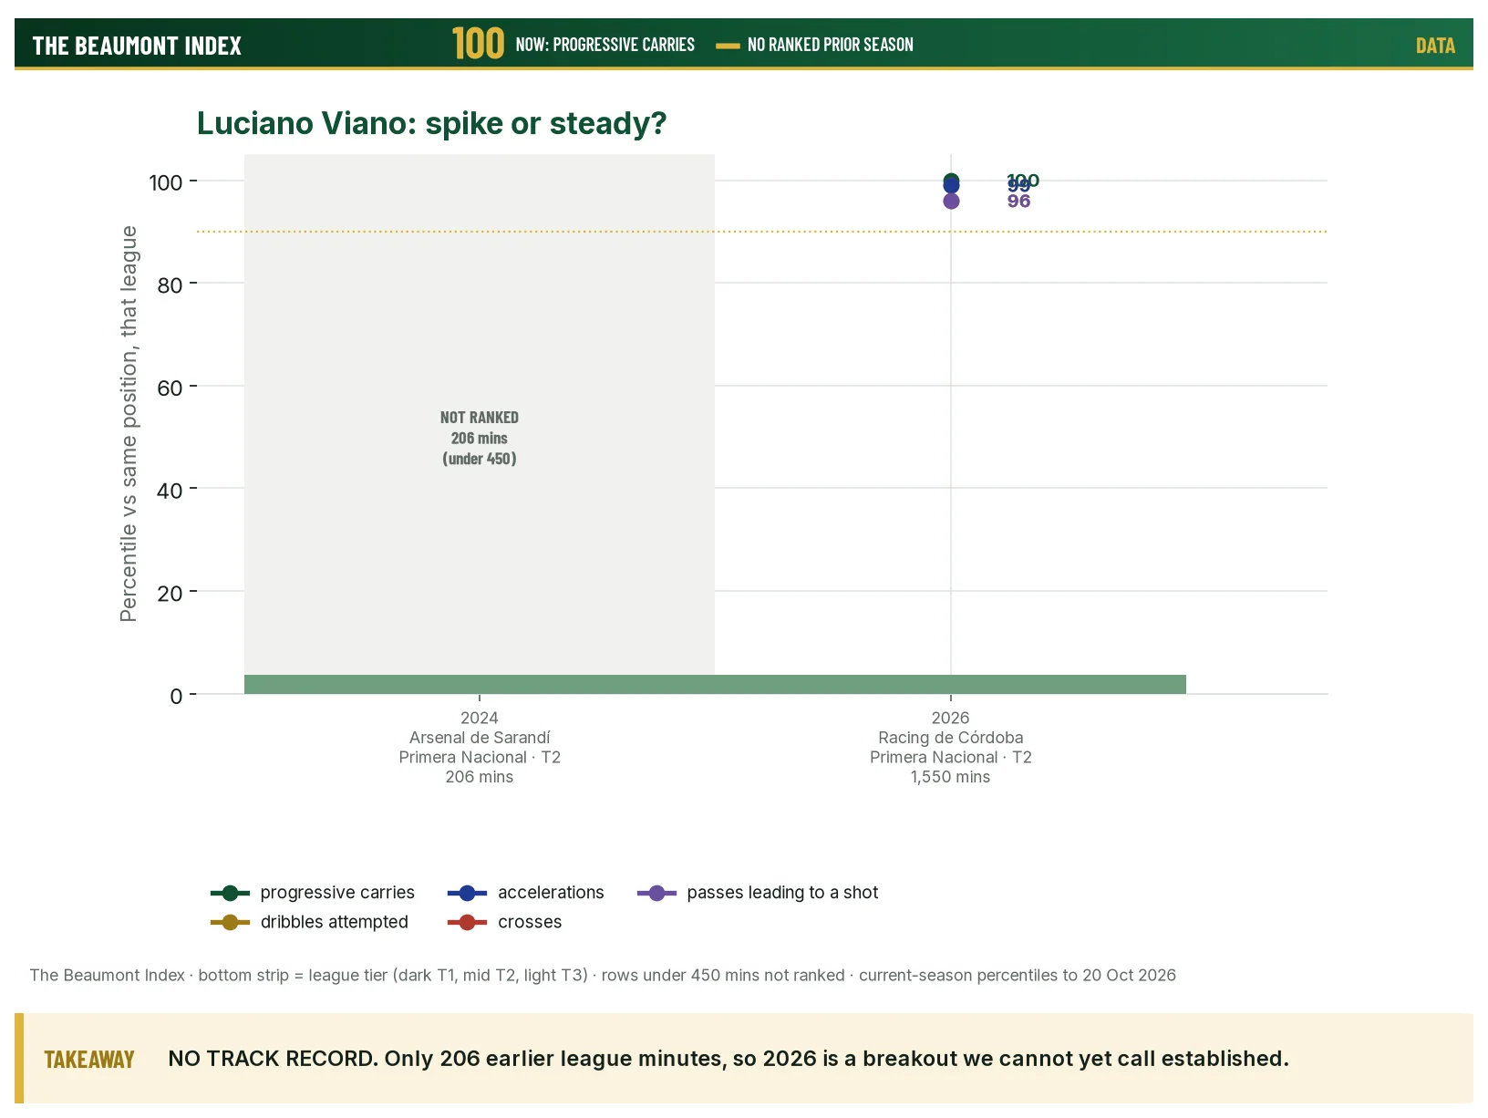
Task: Click 'NOW: PROGRESSIVE CARRIES' header text
Action: [605, 44]
